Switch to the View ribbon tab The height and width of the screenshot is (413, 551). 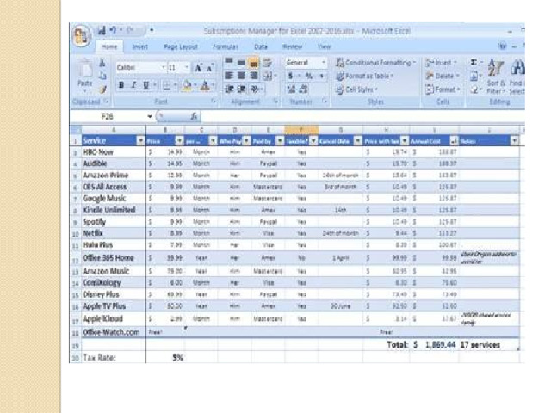click(x=324, y=46)
